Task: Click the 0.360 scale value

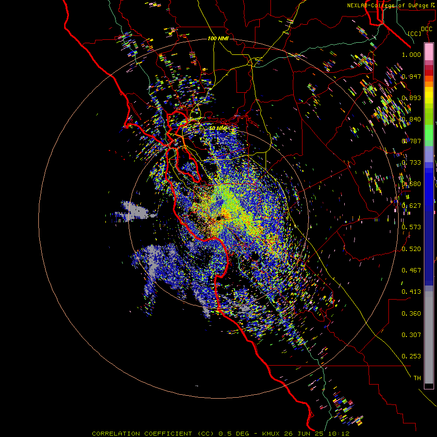Action: 411,314
